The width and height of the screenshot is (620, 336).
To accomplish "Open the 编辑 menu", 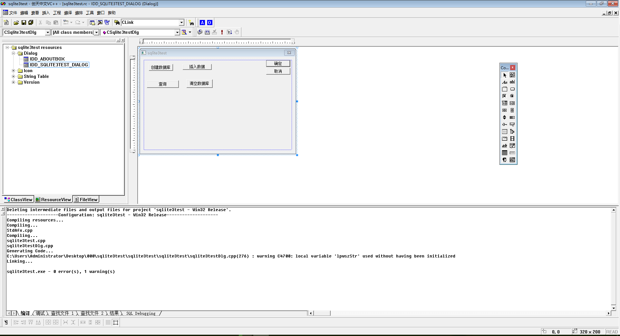I will 24,13.
